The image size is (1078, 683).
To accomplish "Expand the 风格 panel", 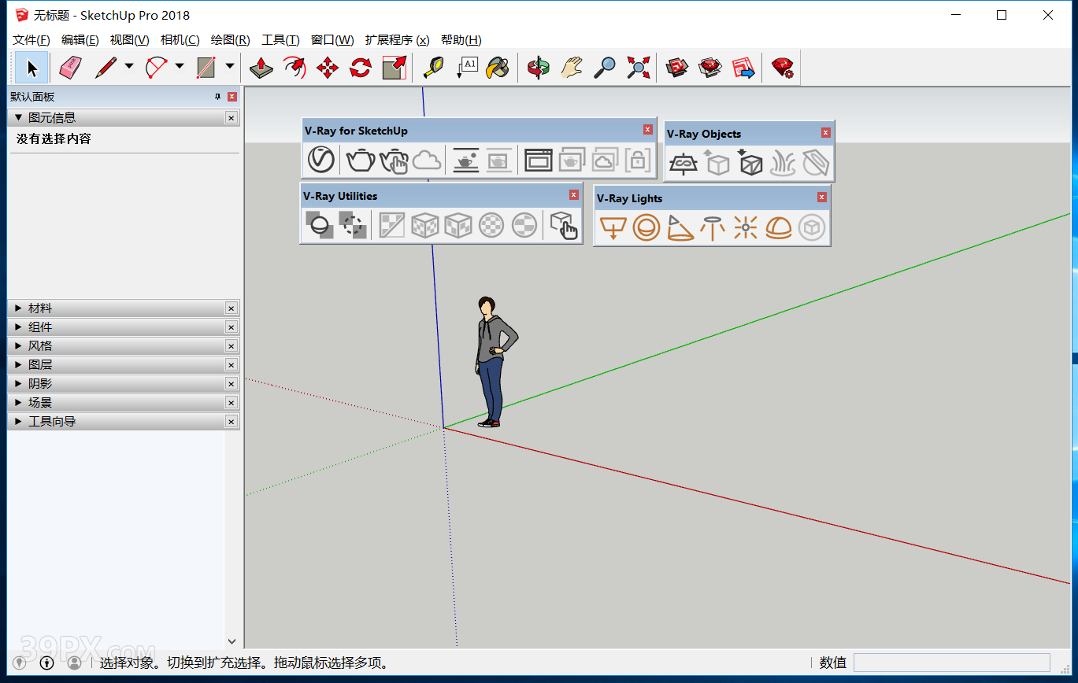I will pyautogui.click(x=19, y=346).
